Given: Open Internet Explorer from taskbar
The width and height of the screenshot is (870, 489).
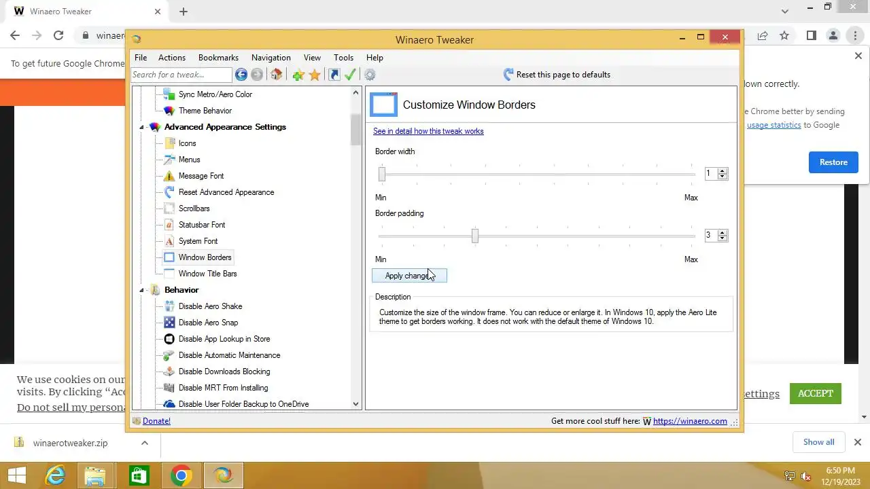Looking at the screenshot, I should 54,475.
